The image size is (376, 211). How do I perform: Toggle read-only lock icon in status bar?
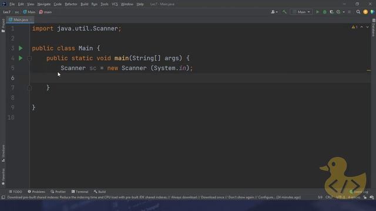[x=365, y=198]
